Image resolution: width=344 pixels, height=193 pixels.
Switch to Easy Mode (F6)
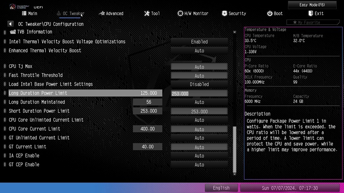pyautogui.click(x=312, y=5)
